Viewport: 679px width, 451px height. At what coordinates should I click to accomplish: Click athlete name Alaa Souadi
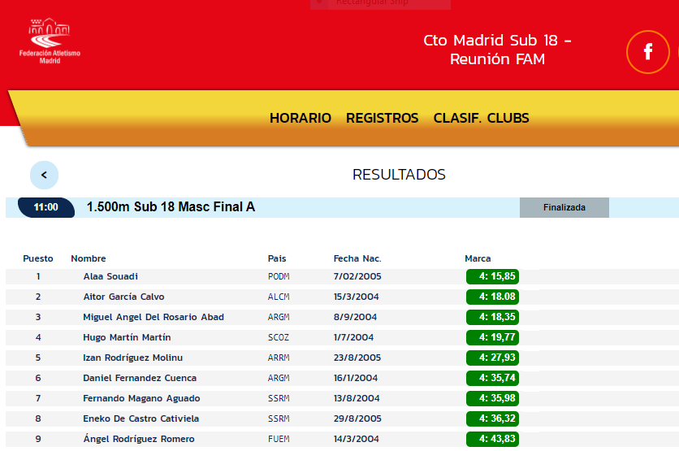(110, 276)
